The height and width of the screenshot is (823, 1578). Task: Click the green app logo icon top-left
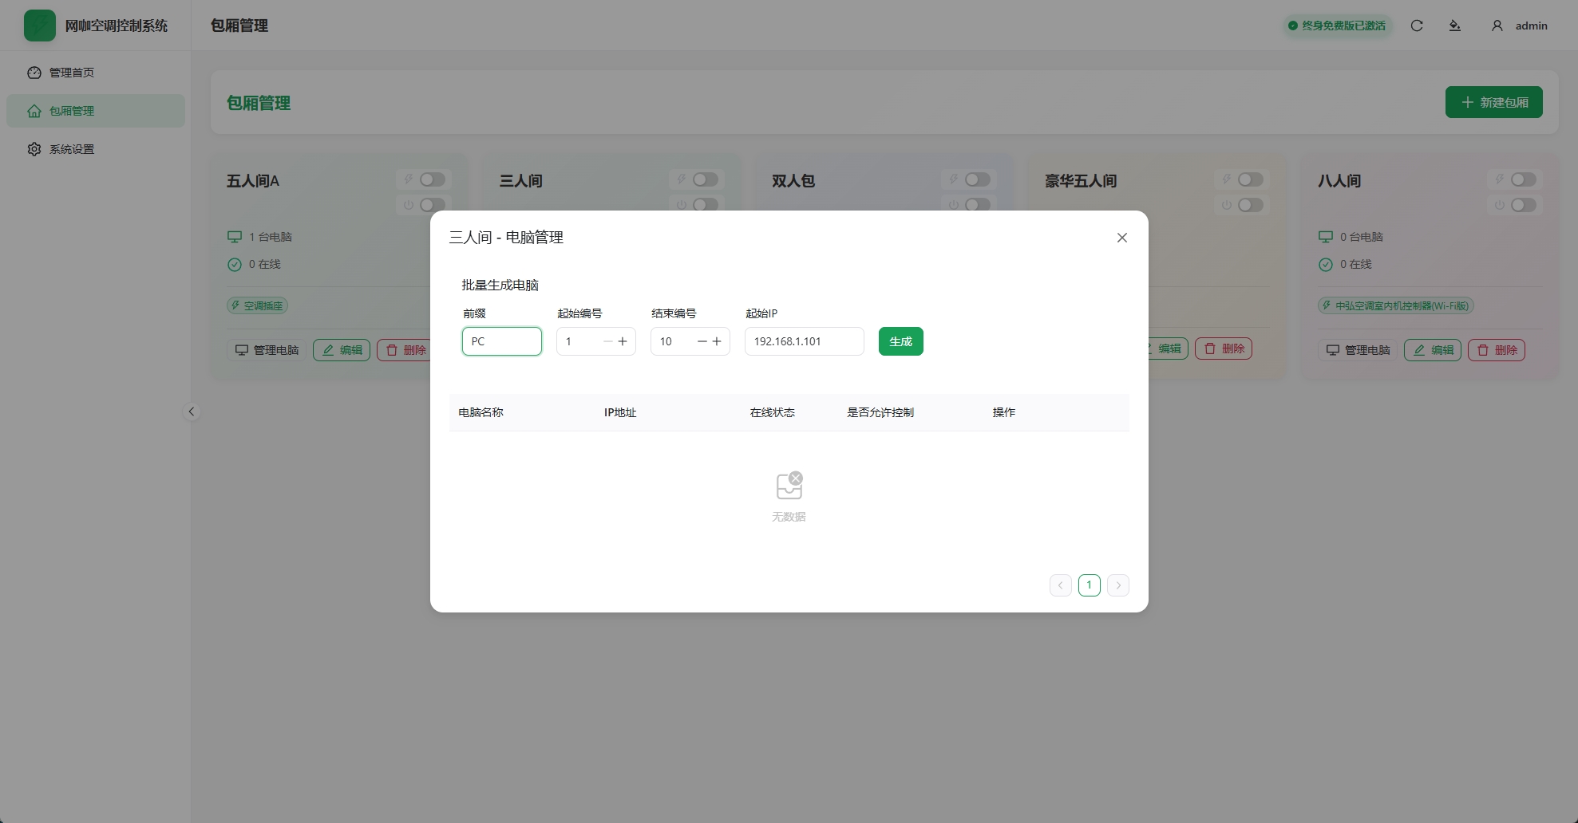click(39, 25)
